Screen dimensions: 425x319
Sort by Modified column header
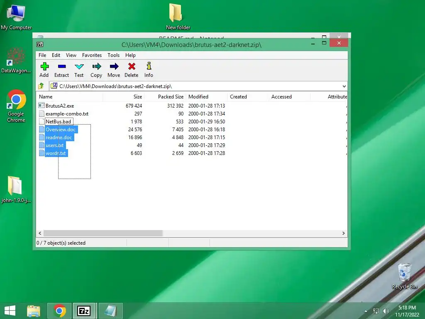tap(207, 96)
